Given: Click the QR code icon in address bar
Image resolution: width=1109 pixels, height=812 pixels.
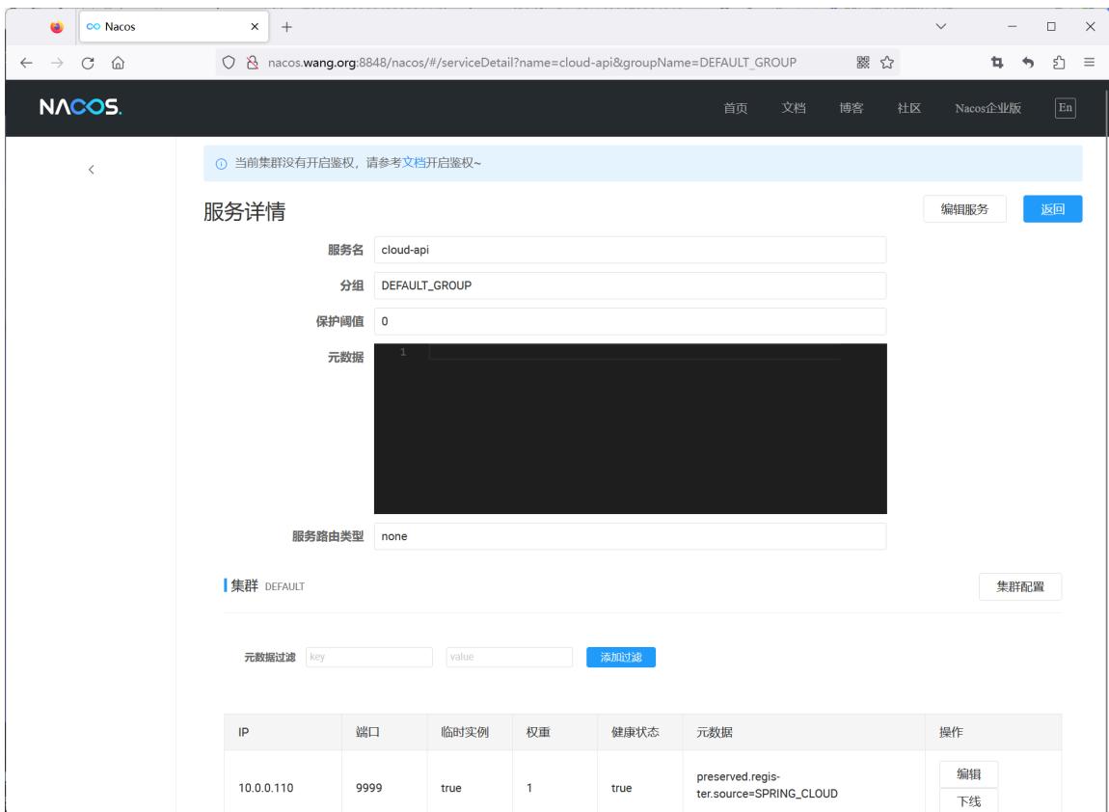Looking at the screenshot, I should [x=863, y=63].
